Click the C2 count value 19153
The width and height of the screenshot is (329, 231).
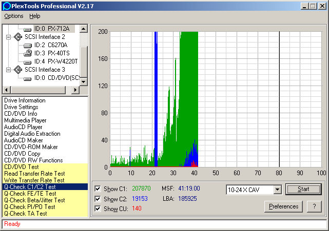140,199
